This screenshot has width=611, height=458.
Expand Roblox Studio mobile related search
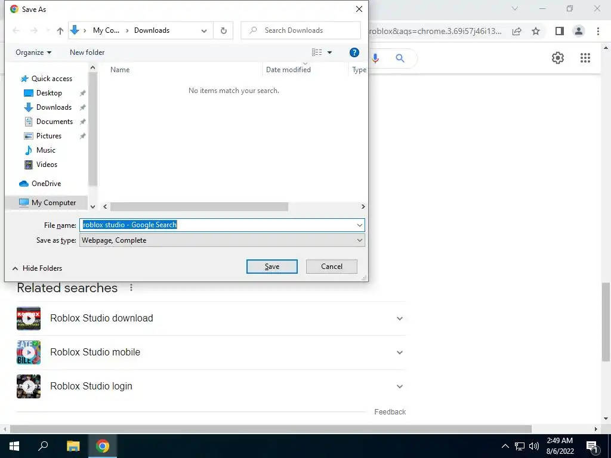pos(399,352)
